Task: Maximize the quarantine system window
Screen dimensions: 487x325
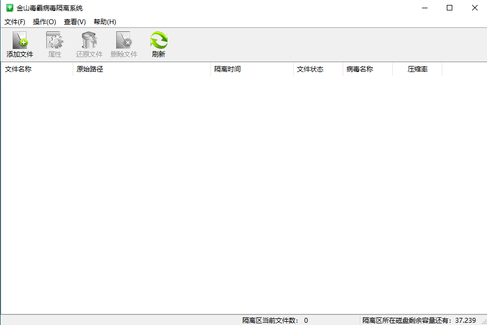Action: pos(450,8)
